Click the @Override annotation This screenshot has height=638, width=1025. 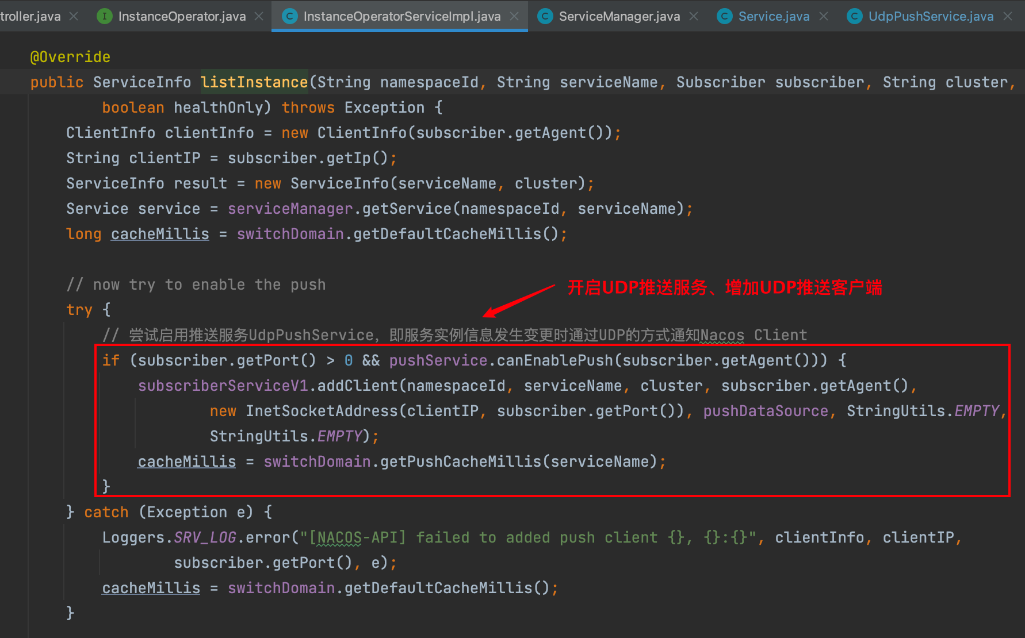coord(70,57)
